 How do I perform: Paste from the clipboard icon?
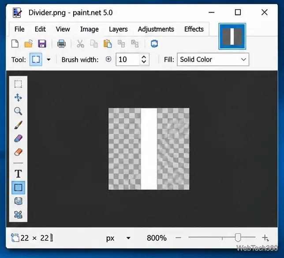(x=108, y=44)
